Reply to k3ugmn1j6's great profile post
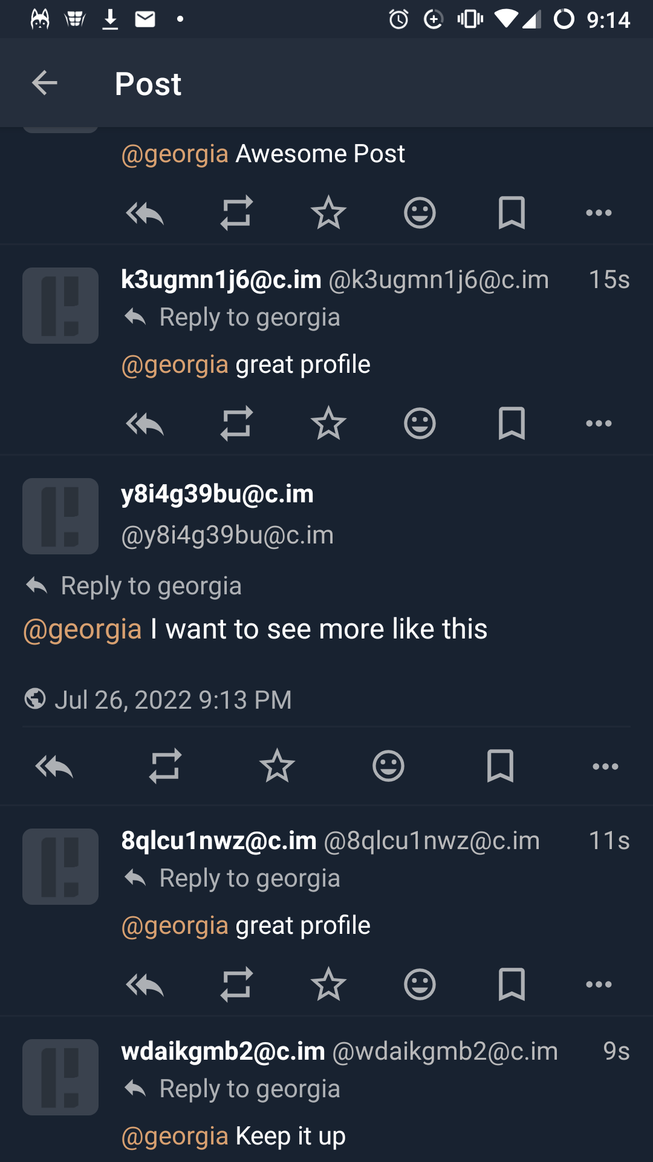653x1162 pixels. click(145, 424)
